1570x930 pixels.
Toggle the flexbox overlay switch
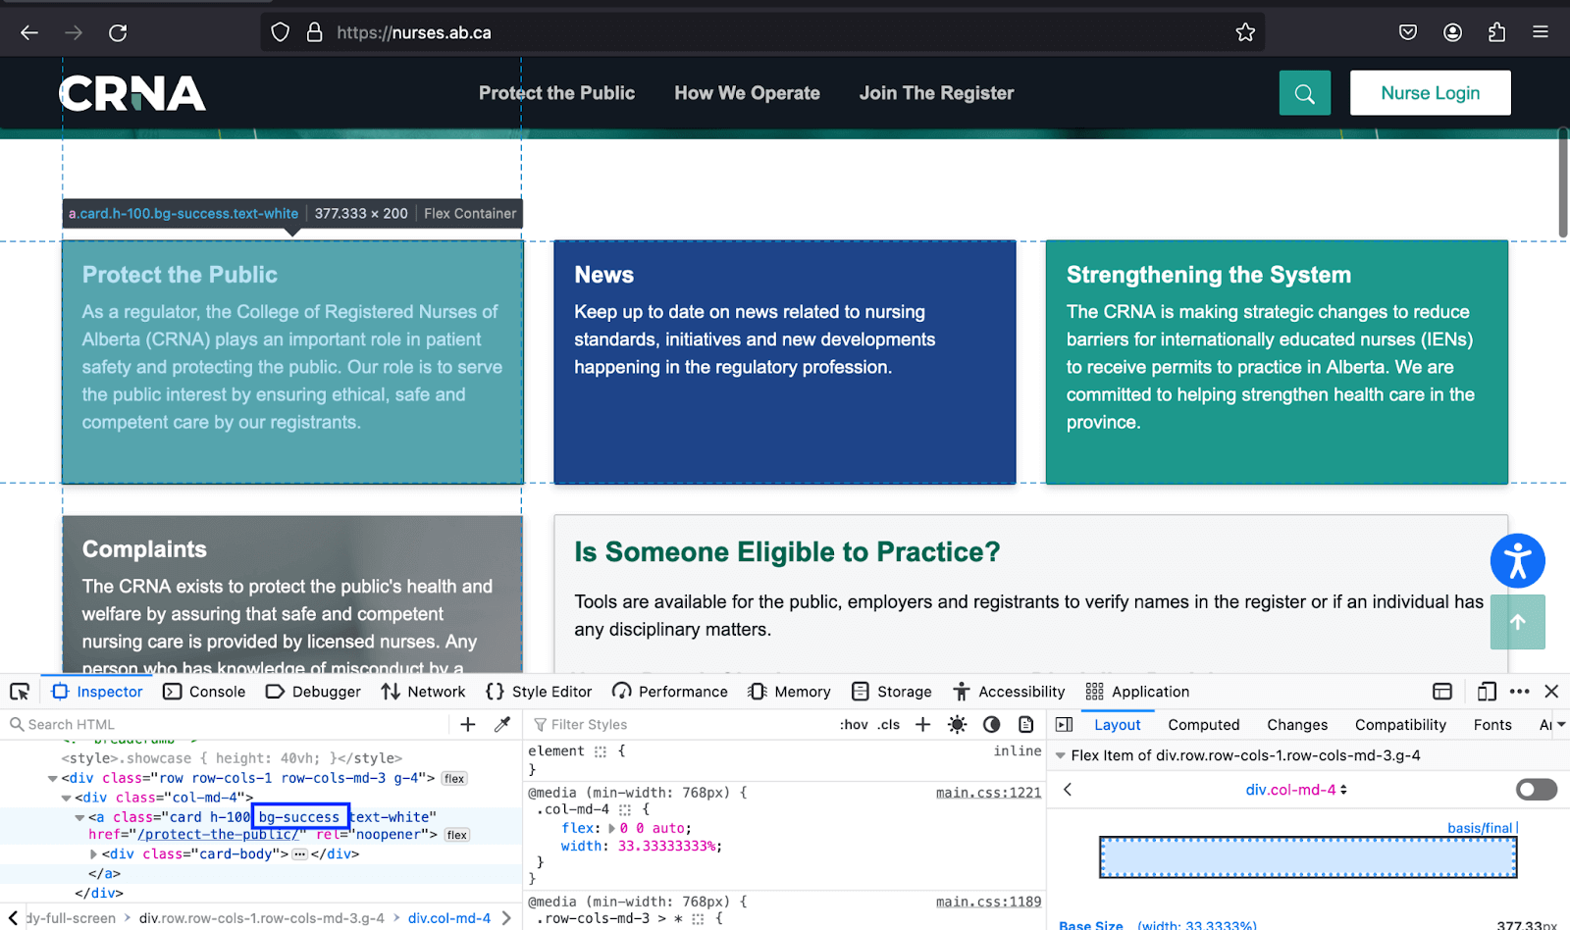click(1535, 789)
